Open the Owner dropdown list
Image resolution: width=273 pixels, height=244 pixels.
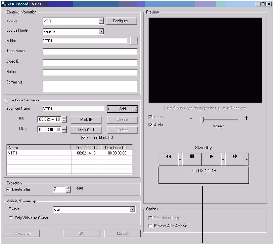(132, 209)
